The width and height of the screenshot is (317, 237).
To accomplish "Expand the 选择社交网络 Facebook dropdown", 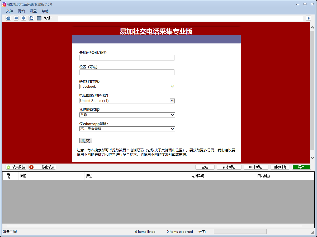I will [x=127, y=86].
